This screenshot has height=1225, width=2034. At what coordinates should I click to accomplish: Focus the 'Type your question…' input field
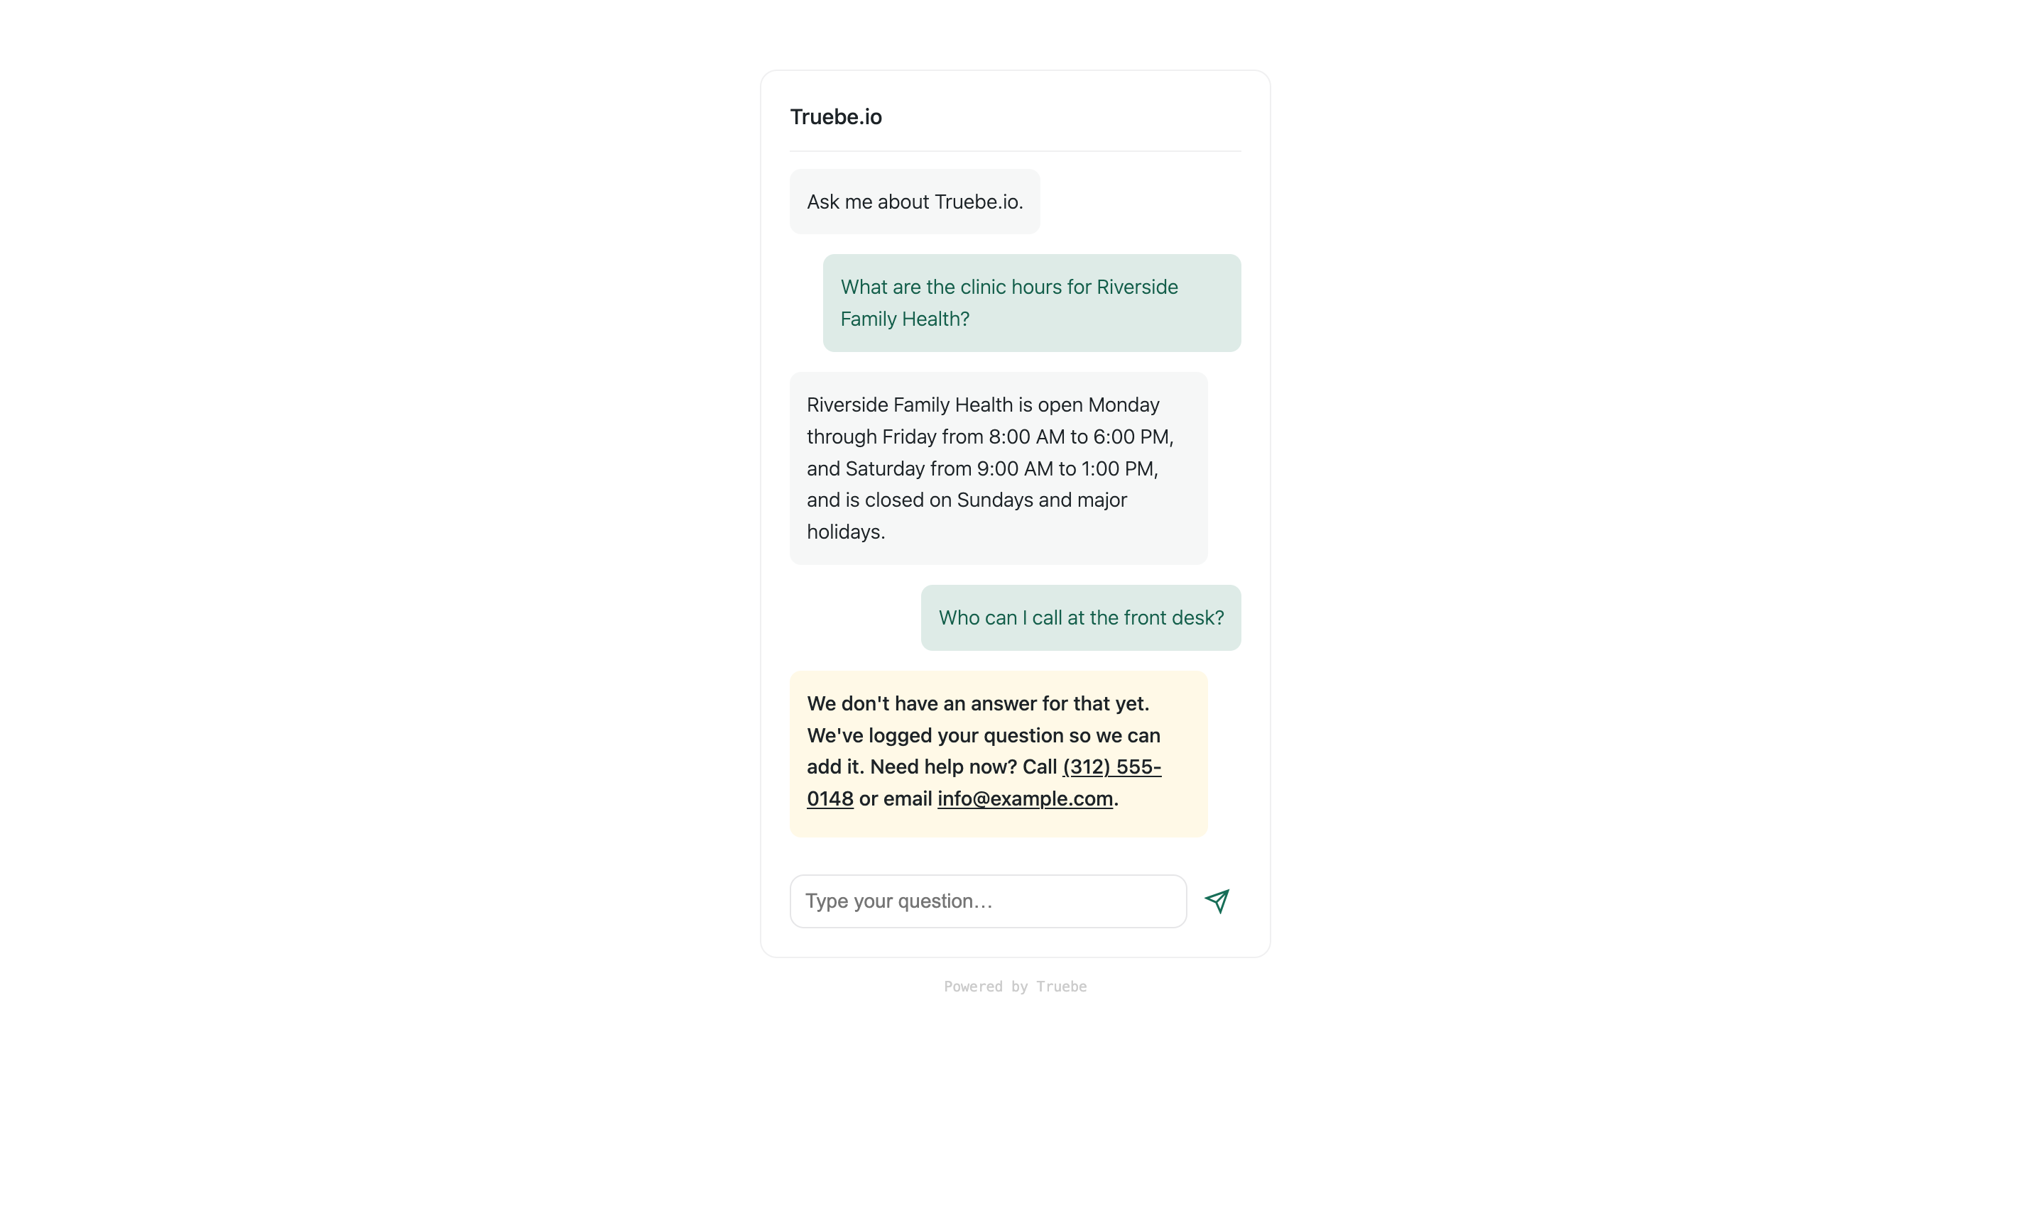point(988,901)
